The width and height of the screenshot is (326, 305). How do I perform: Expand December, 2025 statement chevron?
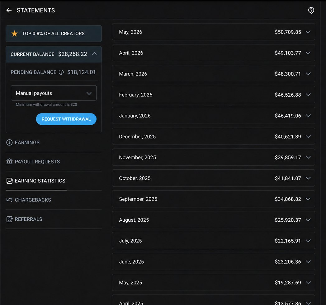pos(308,136)
